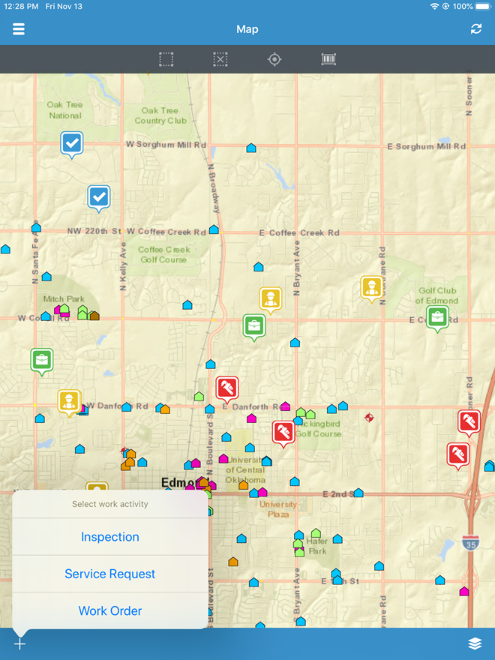Select red wrench marker above E Danforth Rd label
Screen dimensions: 495x660
point(227,388)
